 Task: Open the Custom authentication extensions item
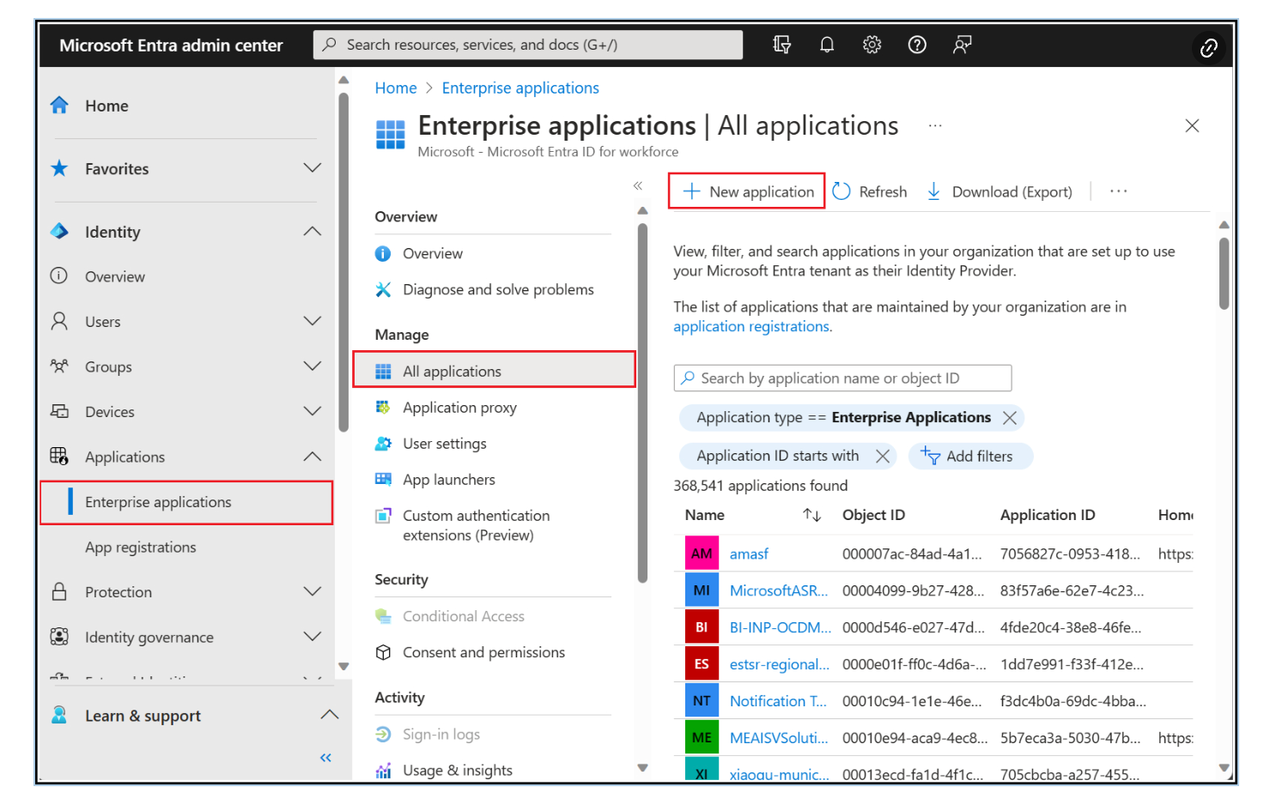coord(476,525)
